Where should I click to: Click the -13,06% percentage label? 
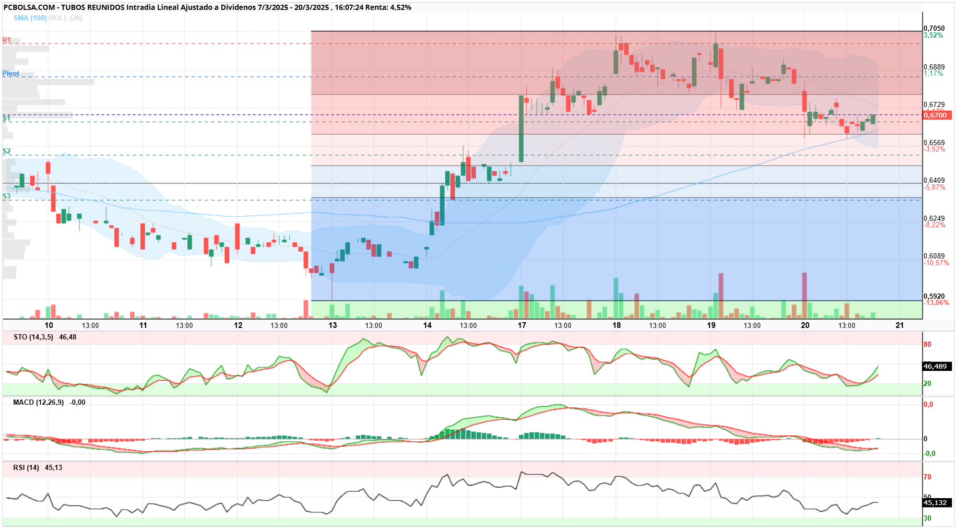[x=937, y=302]
